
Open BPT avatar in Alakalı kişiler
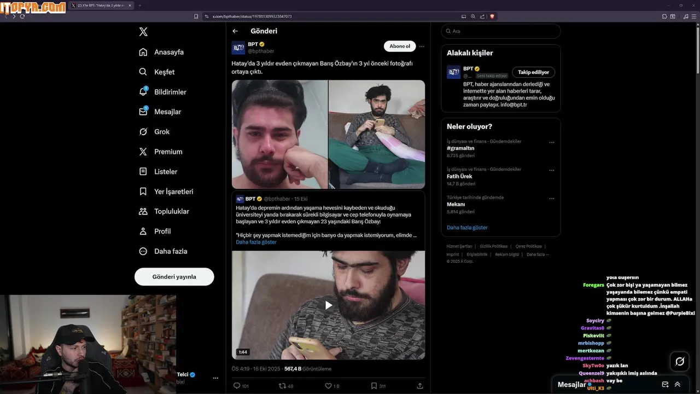tap(453, 72)
